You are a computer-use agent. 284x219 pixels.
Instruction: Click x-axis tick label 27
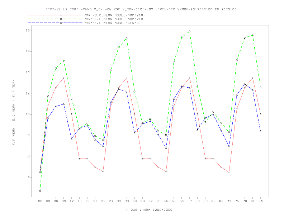point(111,201)
